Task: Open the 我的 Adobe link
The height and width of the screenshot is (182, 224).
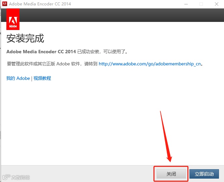Action: click(x=18, y=78)
